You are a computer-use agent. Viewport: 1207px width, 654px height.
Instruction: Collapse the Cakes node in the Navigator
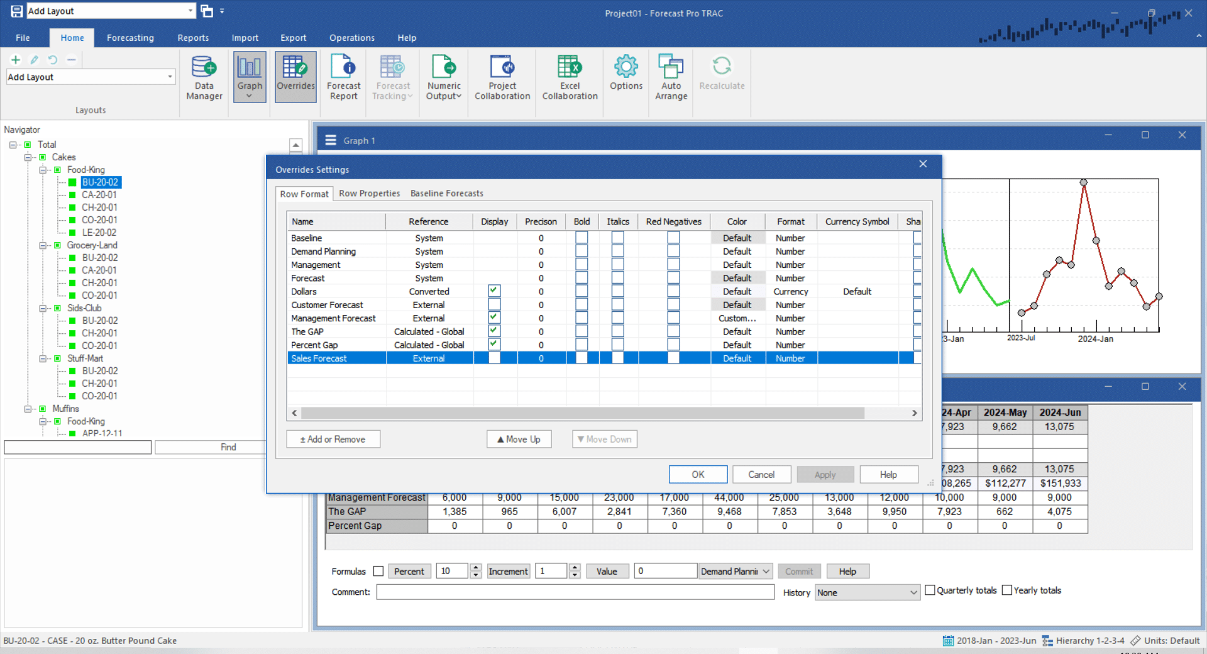coord(28,157)
